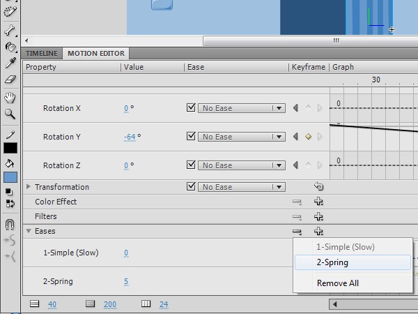Select the Bone tool

pos(10,31)
